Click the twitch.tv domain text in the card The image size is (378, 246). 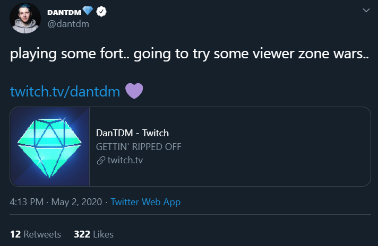pyautogui.click(x=125, y=160)
